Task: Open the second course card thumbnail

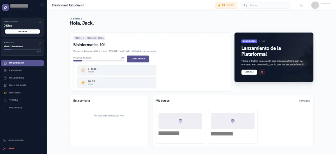Action: point(233,121)
